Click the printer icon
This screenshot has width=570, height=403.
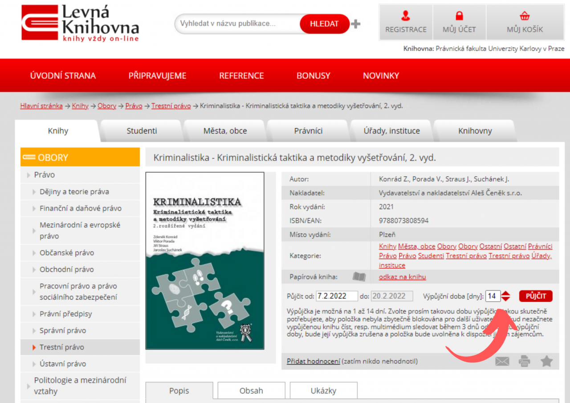point(525,361)
